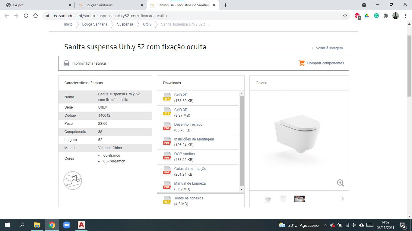Download the CAD 3D file link
The image size is (412, 231).
point(181,110)
